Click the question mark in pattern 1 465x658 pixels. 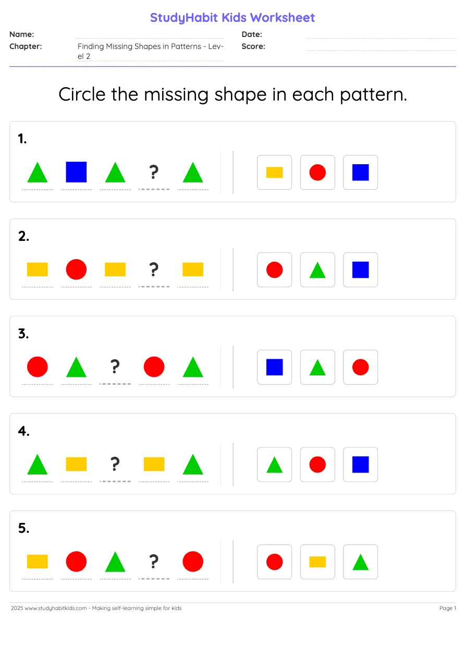(154, 172)
